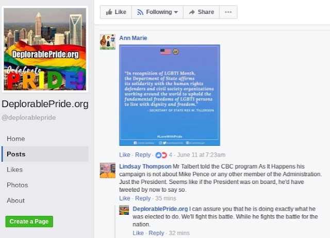
Task: Open Lindsay Thompson's profile link
Action: [145, 166]
